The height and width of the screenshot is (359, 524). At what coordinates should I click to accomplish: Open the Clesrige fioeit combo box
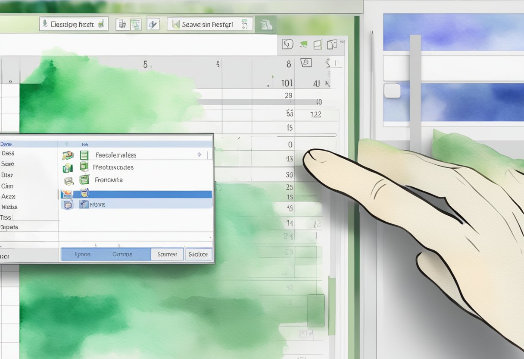point(73,24)
